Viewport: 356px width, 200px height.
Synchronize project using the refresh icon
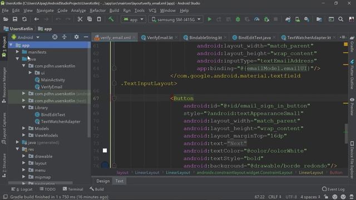point(24,19)
